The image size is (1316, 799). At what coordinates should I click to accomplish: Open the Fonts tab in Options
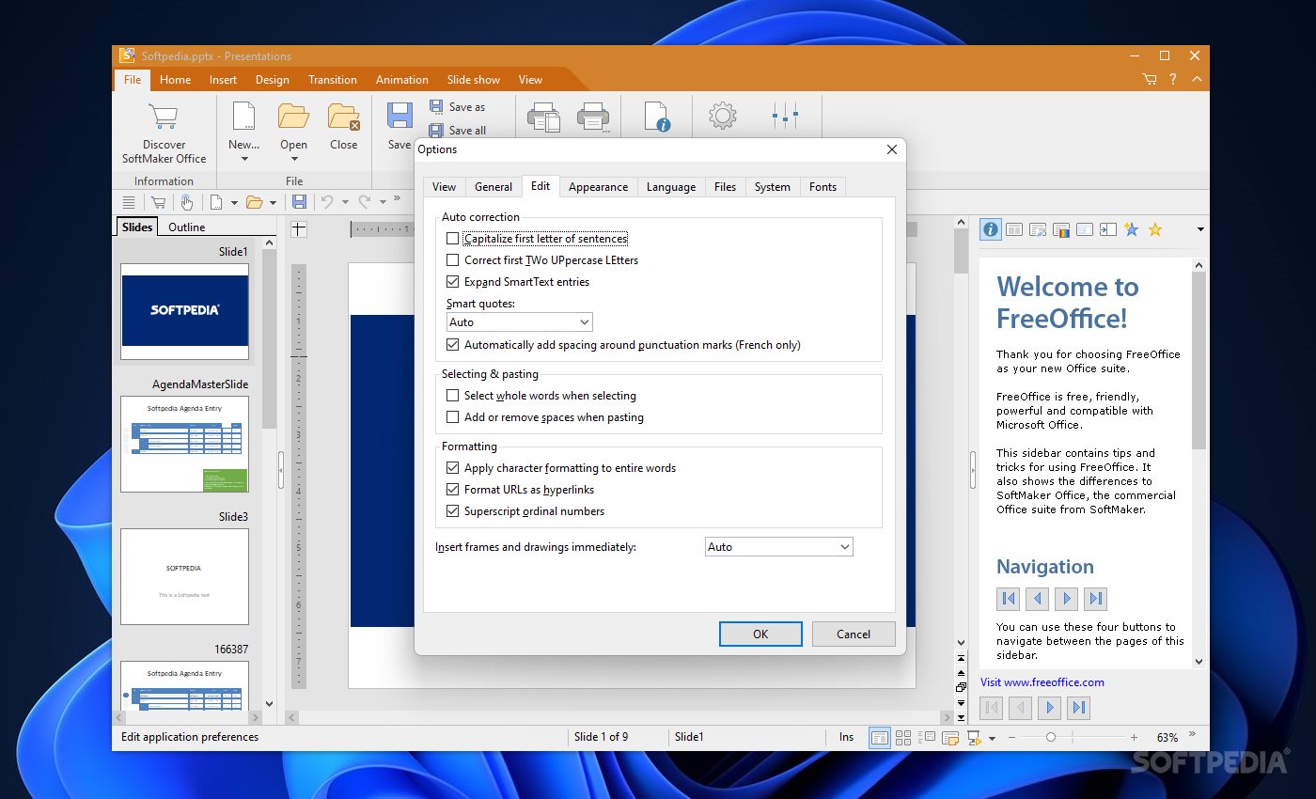(822, 187)
